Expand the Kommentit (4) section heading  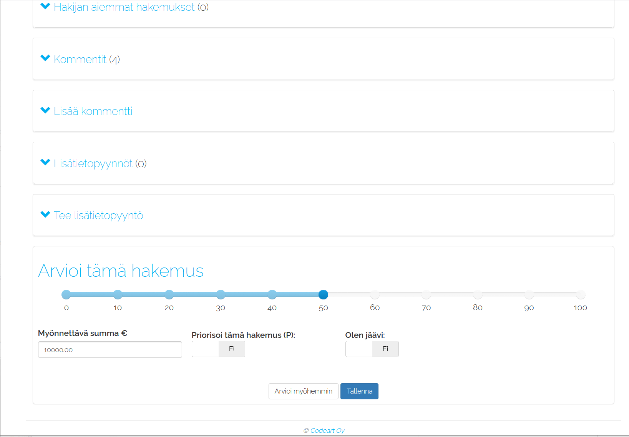coord(87,60)
